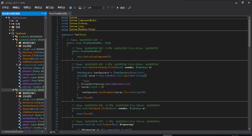
Task: Click the green start debugging play icon
Action: coord(118,7)
